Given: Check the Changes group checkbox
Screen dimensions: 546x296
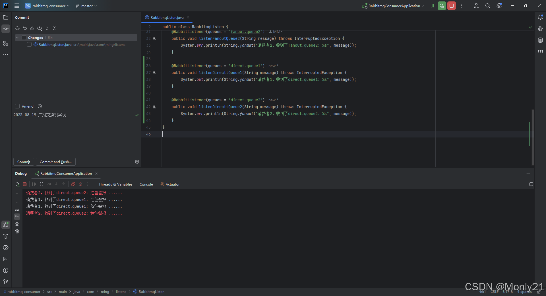Looking at the screenshot, I should [24, 38].
